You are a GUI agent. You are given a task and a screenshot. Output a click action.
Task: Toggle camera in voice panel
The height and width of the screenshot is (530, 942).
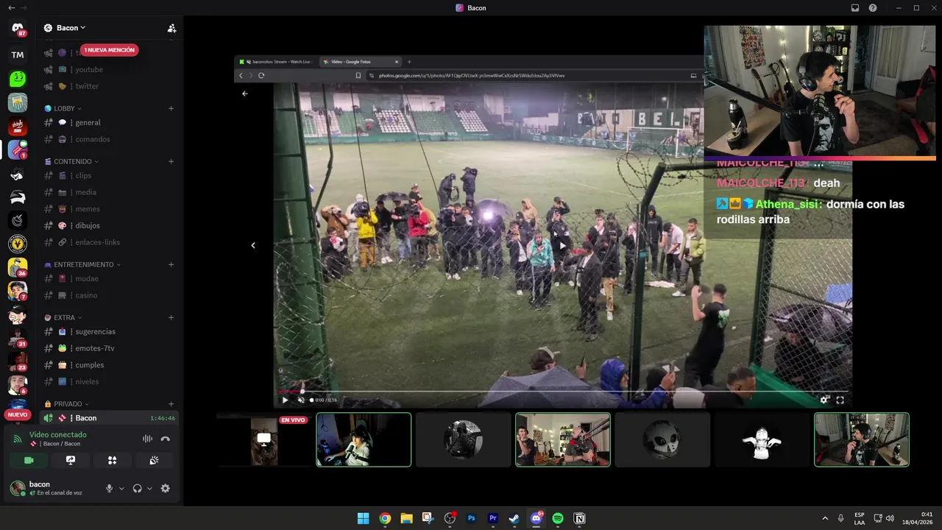point(29,460)
